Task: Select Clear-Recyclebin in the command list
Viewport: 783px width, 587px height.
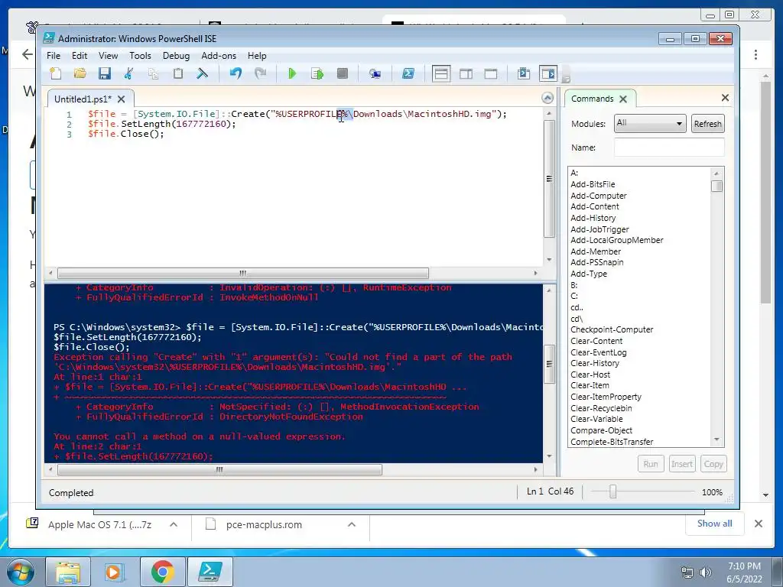Action: [601, 408]
